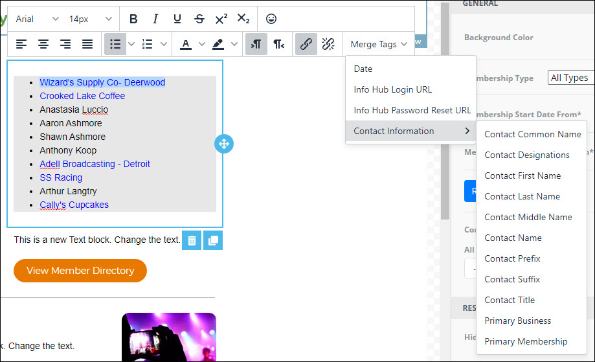Toggle ordered numbered list
Image resolution: width=595 pixels, height=362 pixels.
147,45
